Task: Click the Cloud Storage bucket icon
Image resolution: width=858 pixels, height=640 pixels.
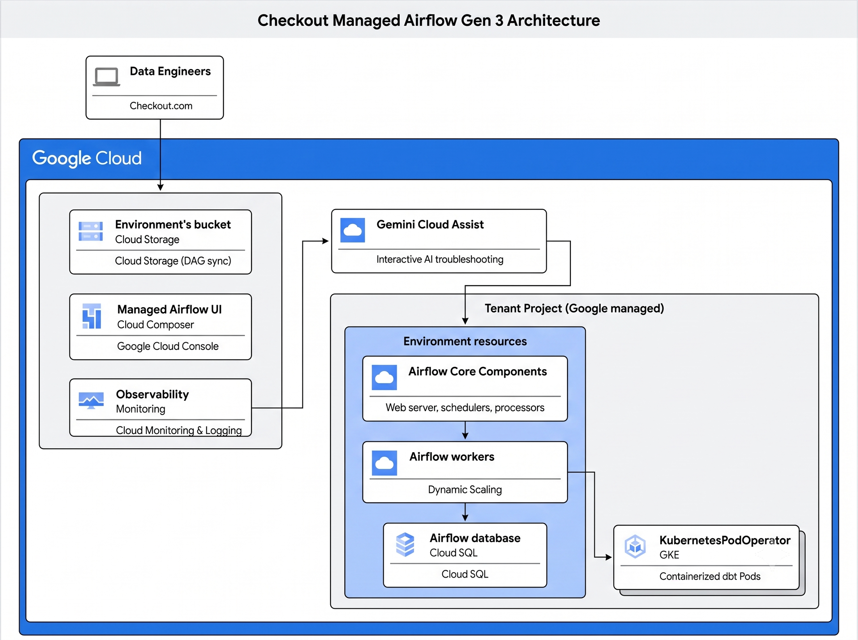Action: coord(90,232)
